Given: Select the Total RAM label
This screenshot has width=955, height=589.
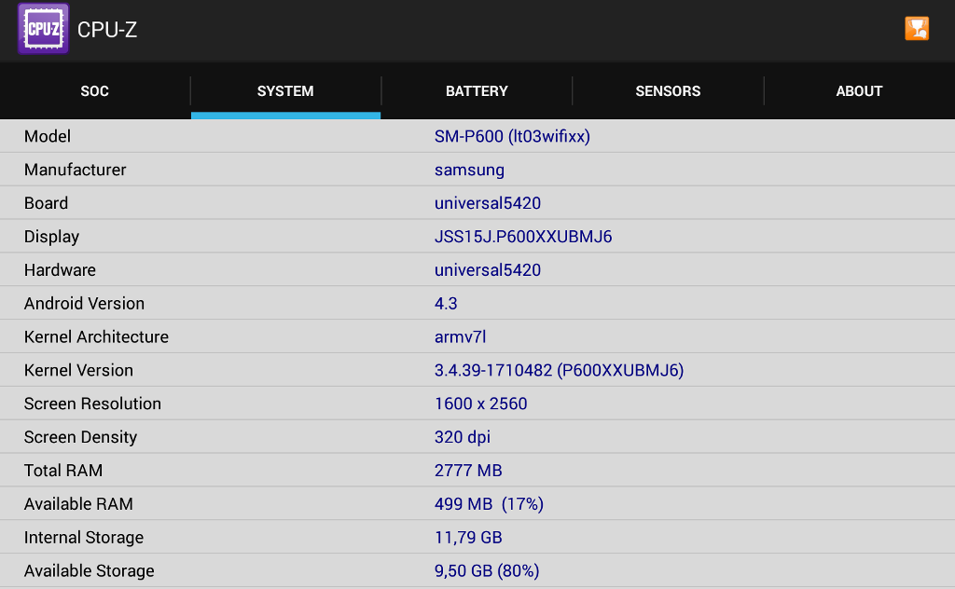Looking at the screenshot, I should (63, 471).
